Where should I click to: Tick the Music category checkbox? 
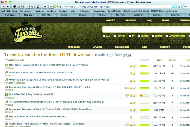140,36
